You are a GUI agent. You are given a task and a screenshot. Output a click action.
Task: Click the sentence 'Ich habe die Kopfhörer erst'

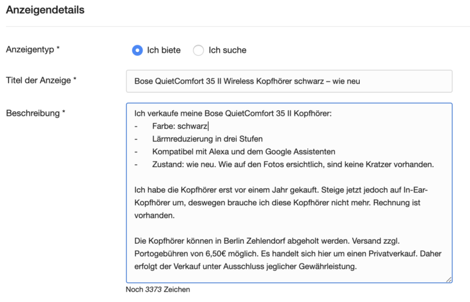click(x=226, y=190)
